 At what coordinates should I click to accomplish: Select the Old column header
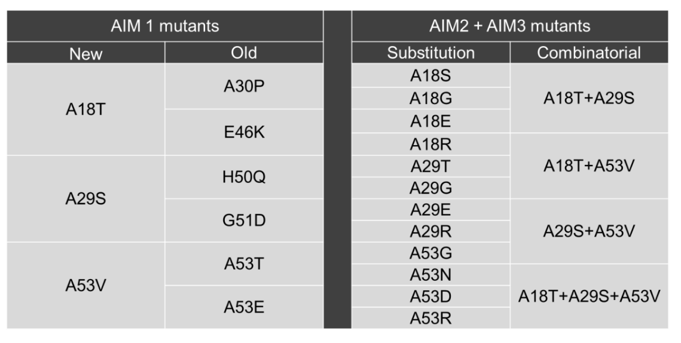(x=244, y=53)
